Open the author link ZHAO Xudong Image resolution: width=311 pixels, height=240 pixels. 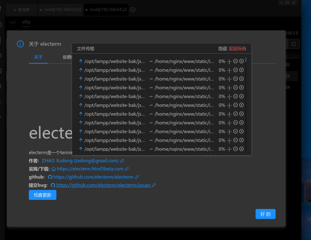coord(80,161)
